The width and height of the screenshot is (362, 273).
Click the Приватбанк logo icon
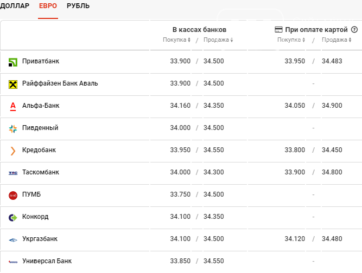tap(13, 62)
